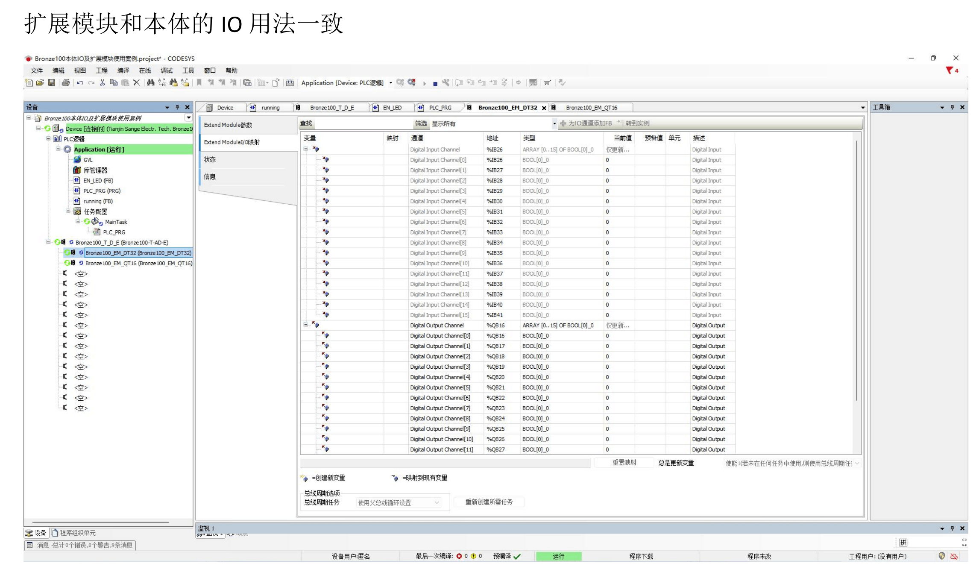Click the I/O mapping table vertical scrollbar
This screenshot has height=584, width=979.
click(x=857, y=271)
